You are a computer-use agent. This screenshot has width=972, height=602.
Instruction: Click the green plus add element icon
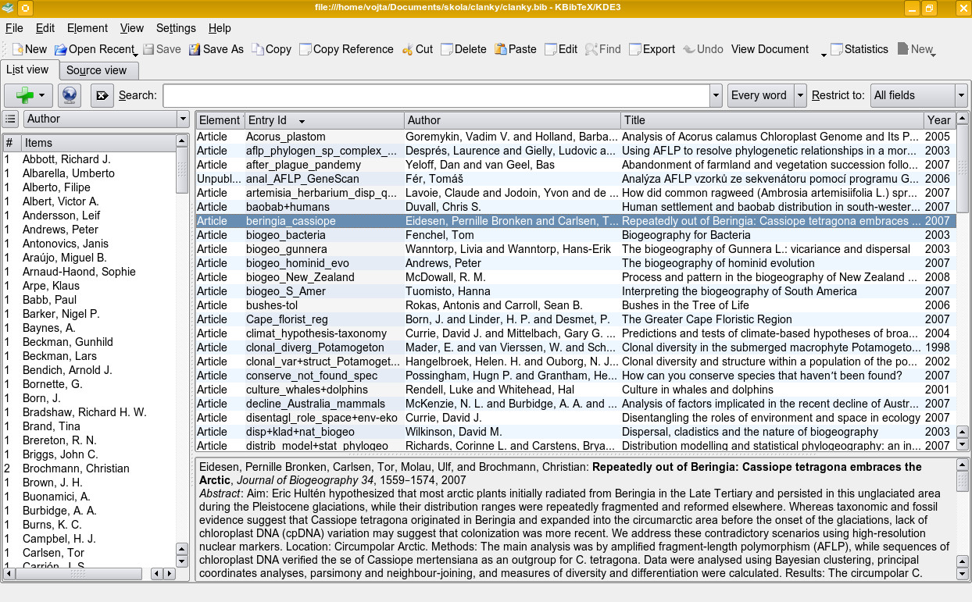[24, 95]
